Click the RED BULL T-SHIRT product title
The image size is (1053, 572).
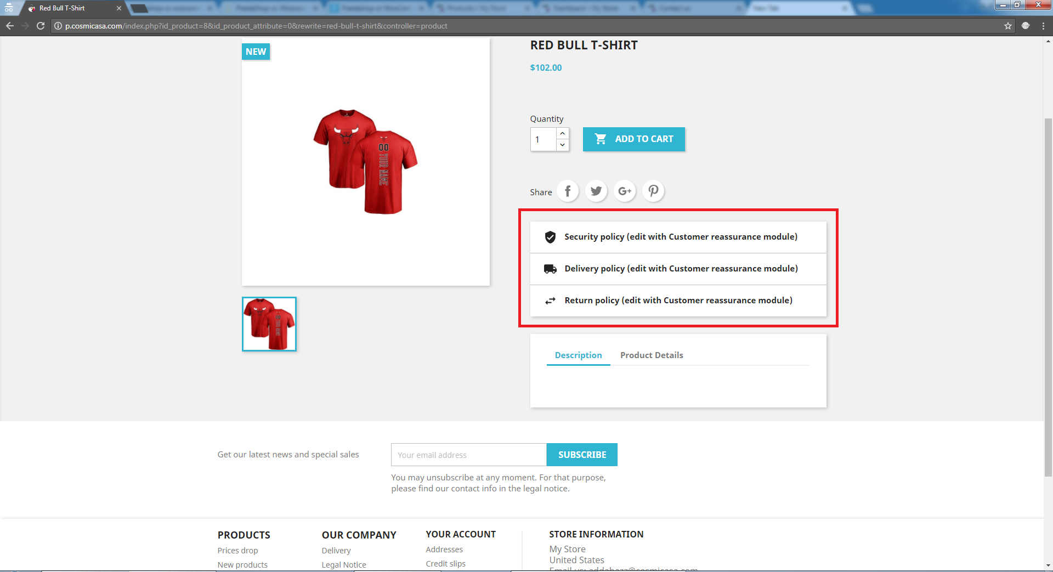(584, 46)
